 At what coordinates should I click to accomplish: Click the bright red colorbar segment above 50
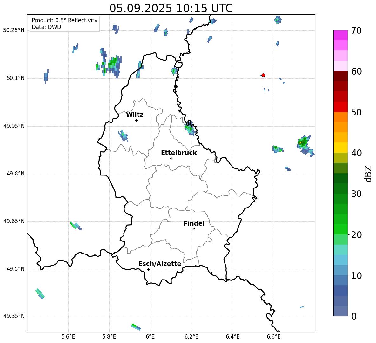(340, 107)
